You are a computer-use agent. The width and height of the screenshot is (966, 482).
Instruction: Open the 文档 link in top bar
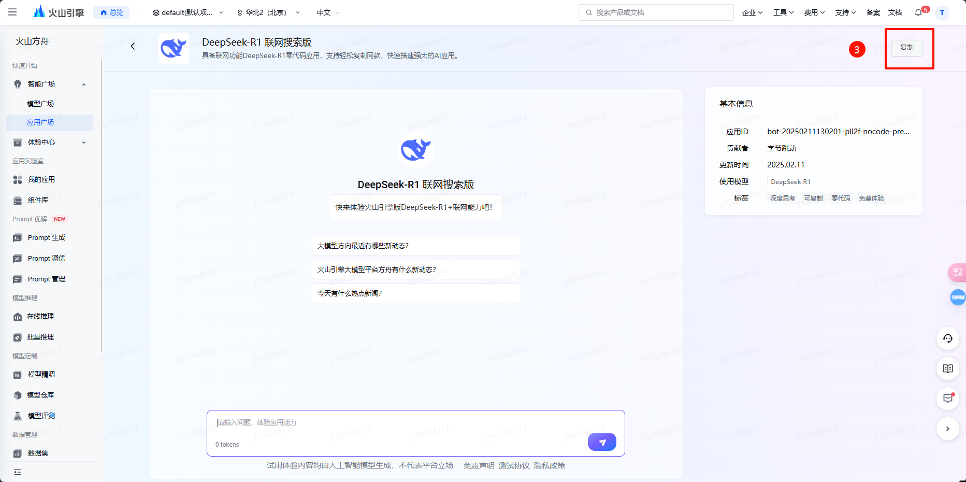pyautogui.click(x=895, y=12)
